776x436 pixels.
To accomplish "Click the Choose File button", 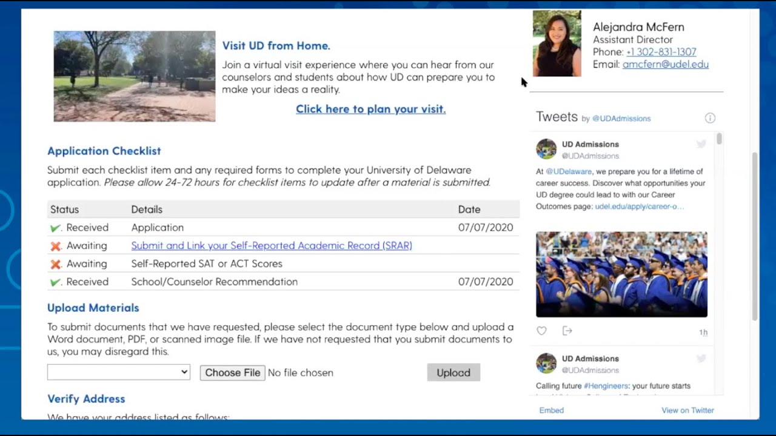I will (233, 372).
